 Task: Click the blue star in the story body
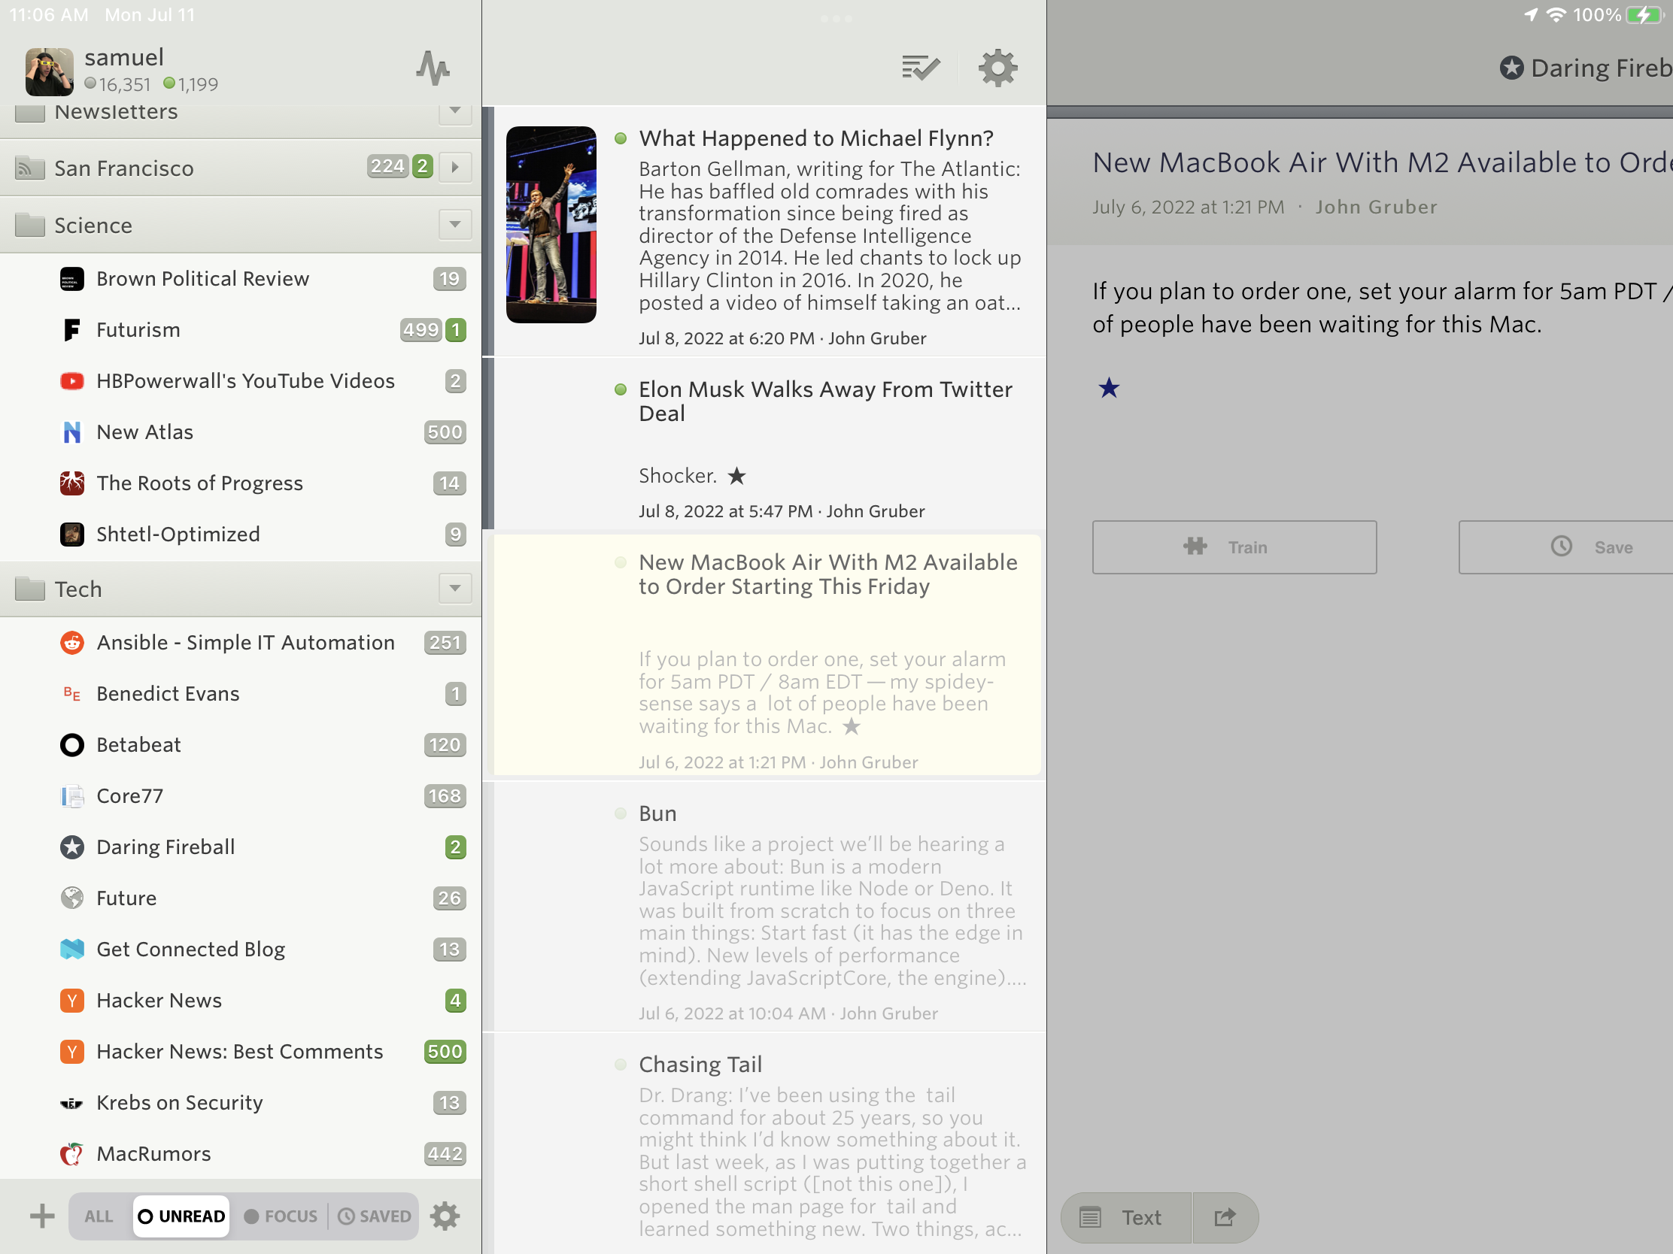click(x=1108, y=389)
